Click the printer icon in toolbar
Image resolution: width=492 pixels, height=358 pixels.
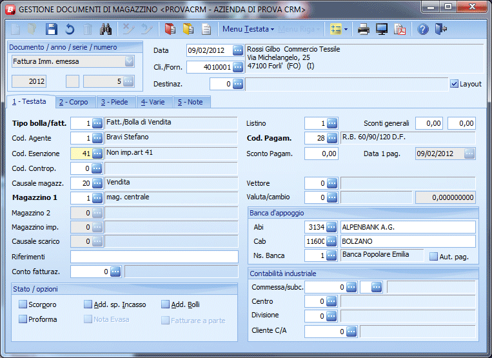364,29
